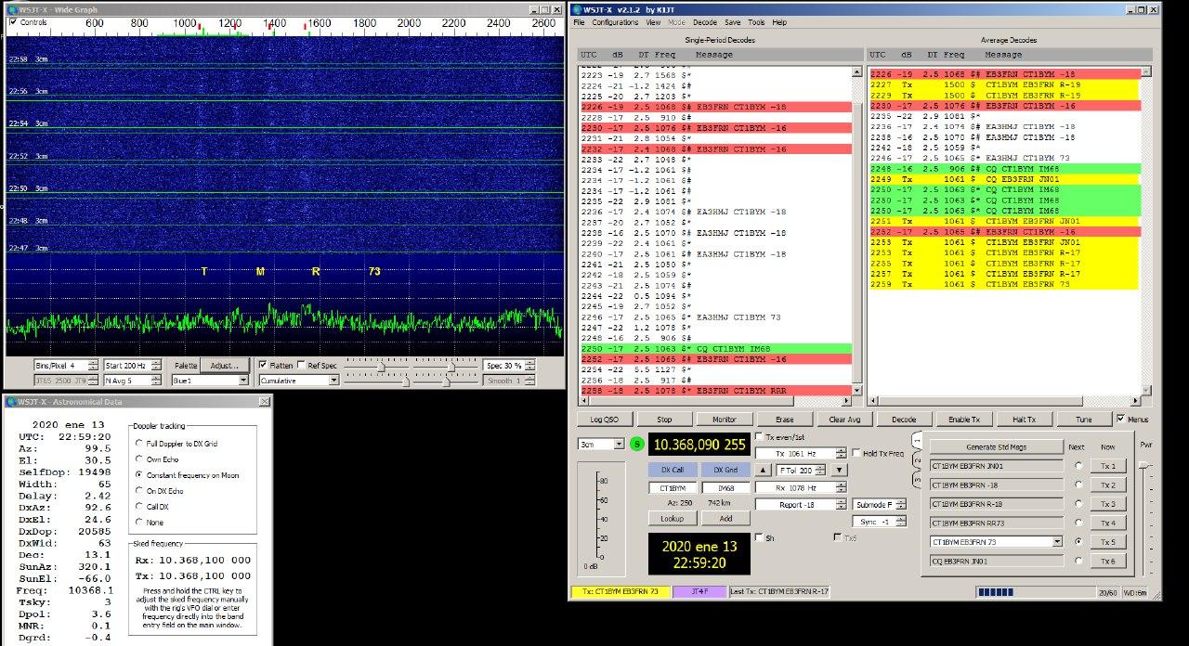Expand the Blue1 palette dropdown
Image resolution: width=1189 pixels, height=646 pixels.
(243, 381)
